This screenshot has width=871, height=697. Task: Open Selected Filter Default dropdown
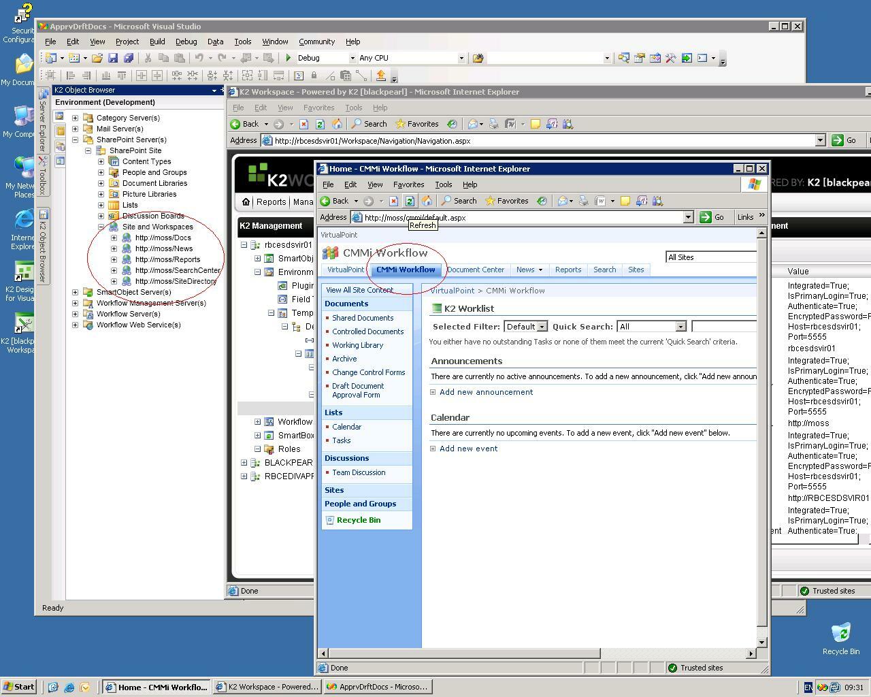point(542,327)
